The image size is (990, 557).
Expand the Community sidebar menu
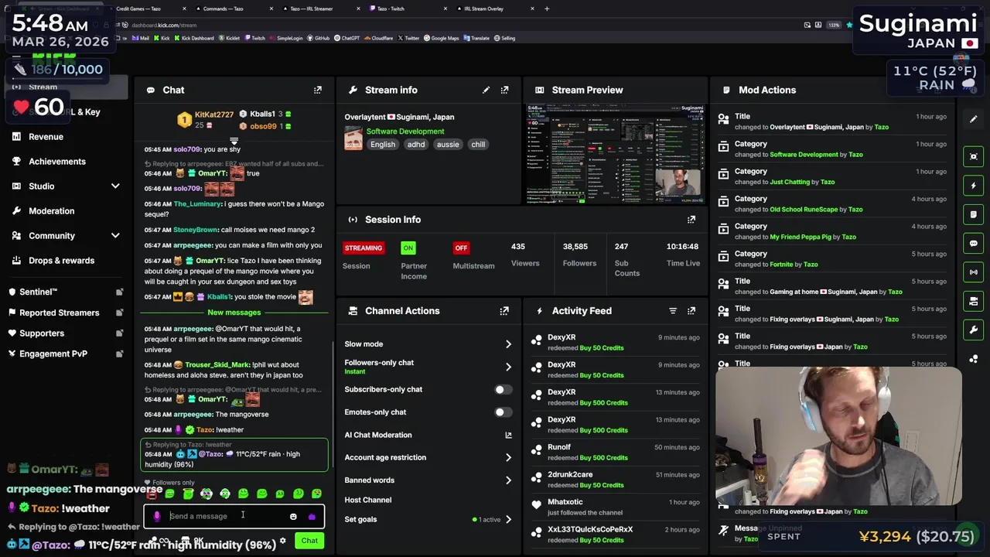point(115,236)
